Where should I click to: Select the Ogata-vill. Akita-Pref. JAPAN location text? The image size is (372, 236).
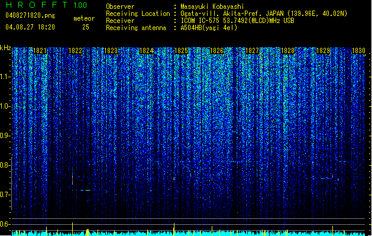tap(264, 14)
